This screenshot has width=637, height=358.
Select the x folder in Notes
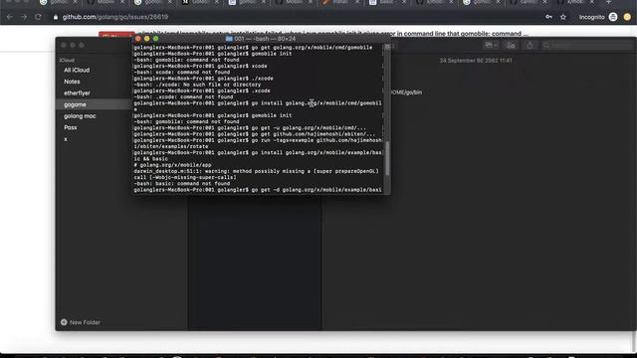click(66, 139)
